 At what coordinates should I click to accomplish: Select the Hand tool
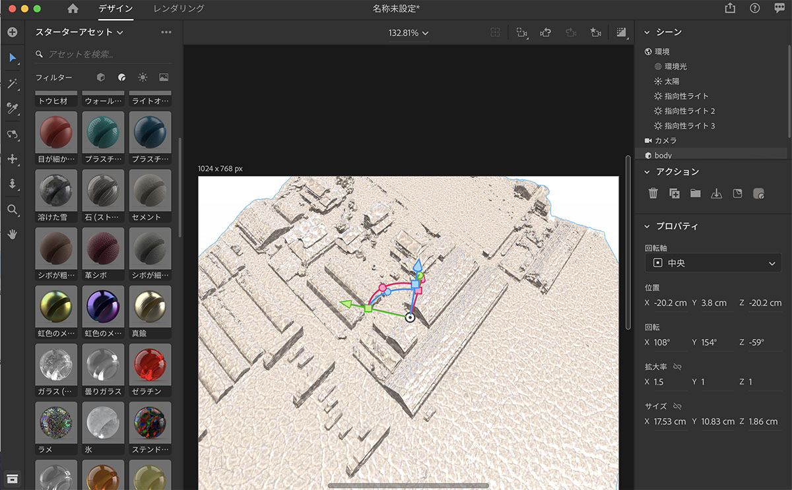[x=13, y=234]
